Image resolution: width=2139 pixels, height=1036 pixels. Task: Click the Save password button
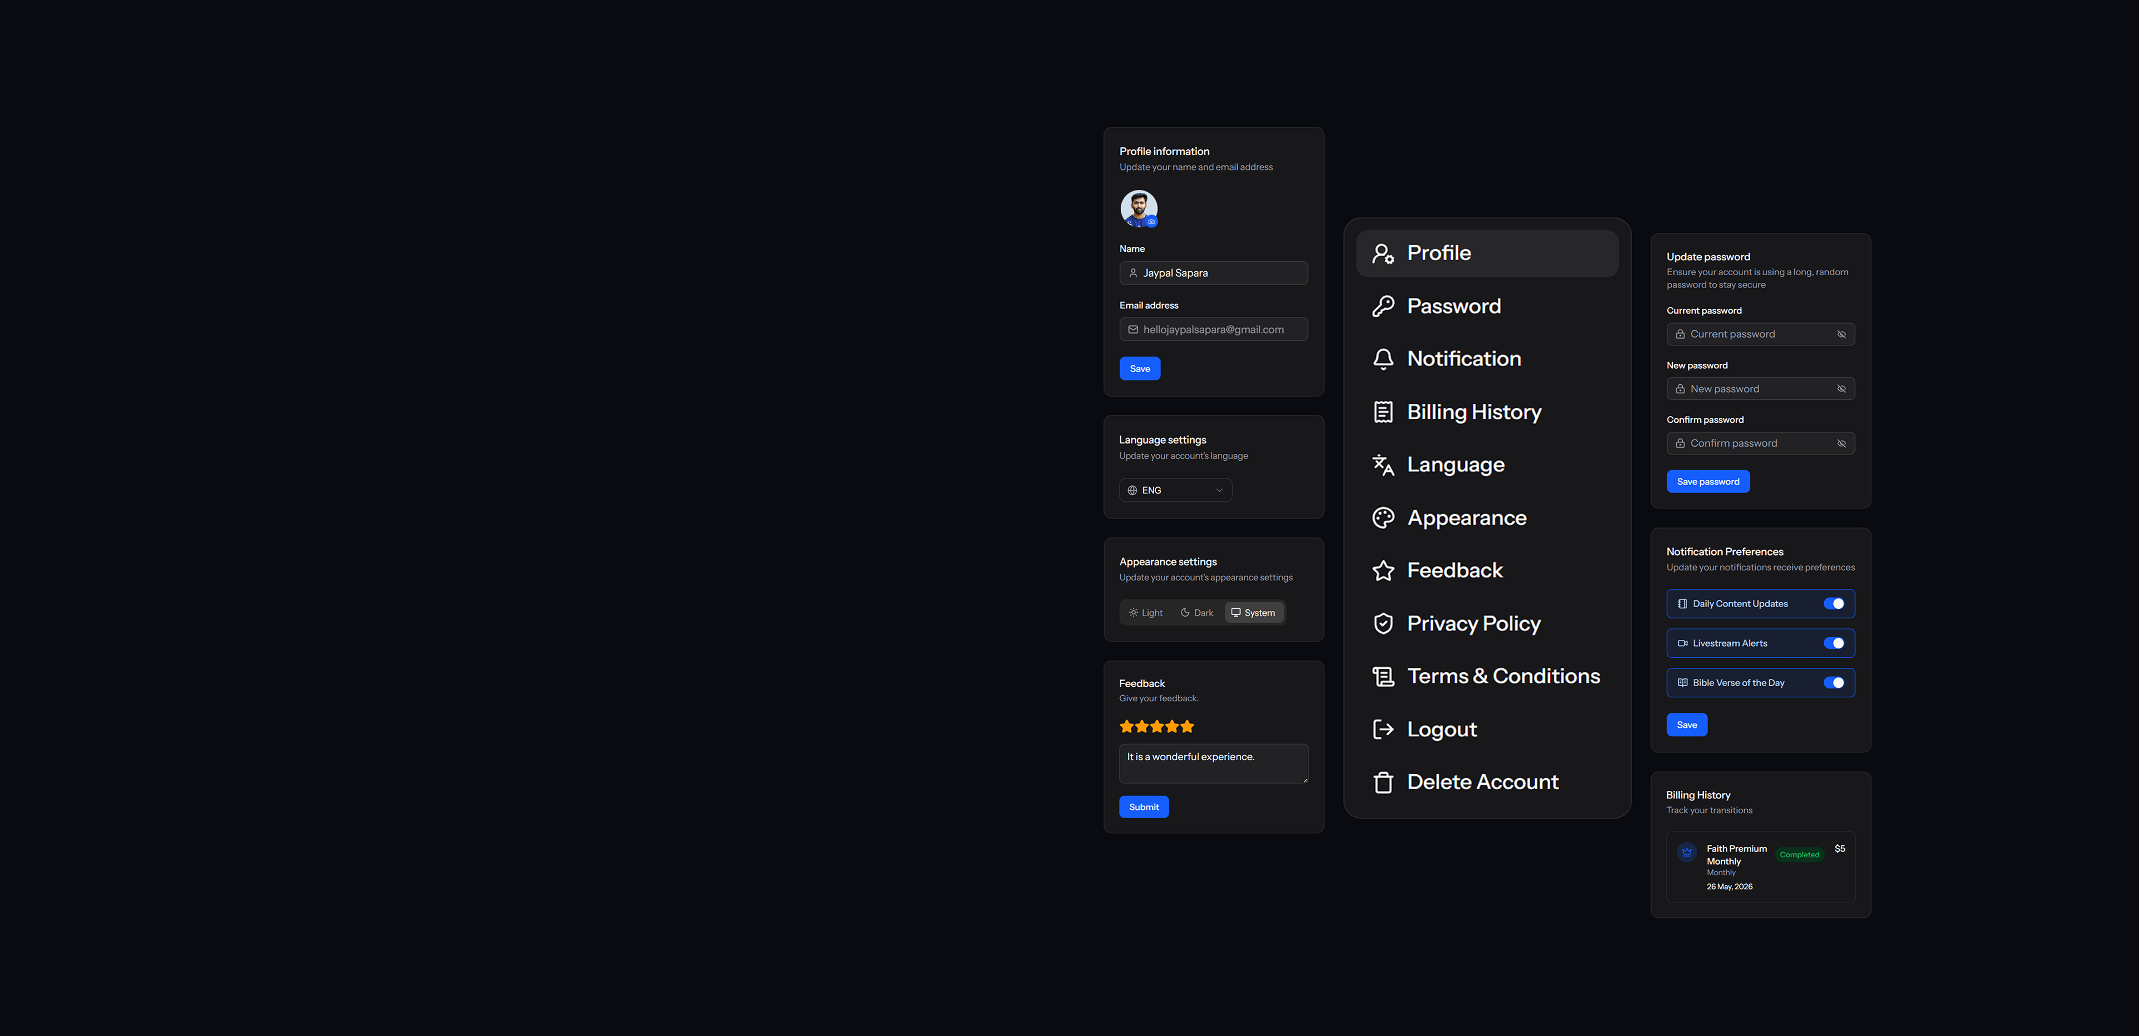pyautogui.click(x=1708, y=481)
